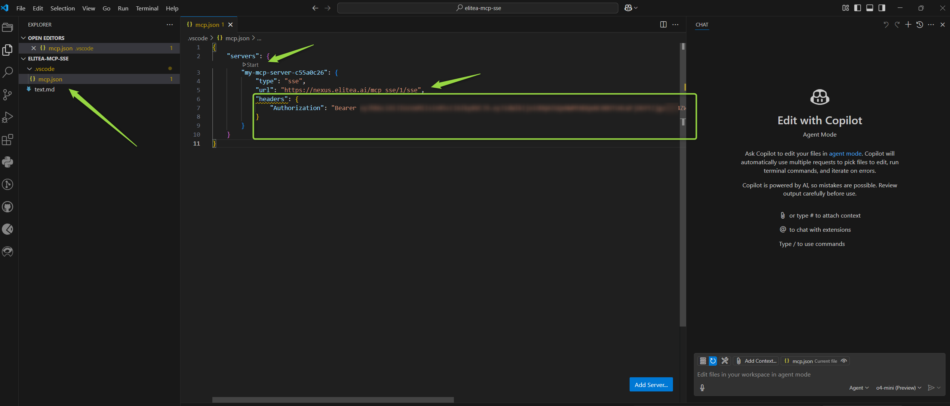
Task: Close the mcp.json editor tab
Action: (230, 25)
